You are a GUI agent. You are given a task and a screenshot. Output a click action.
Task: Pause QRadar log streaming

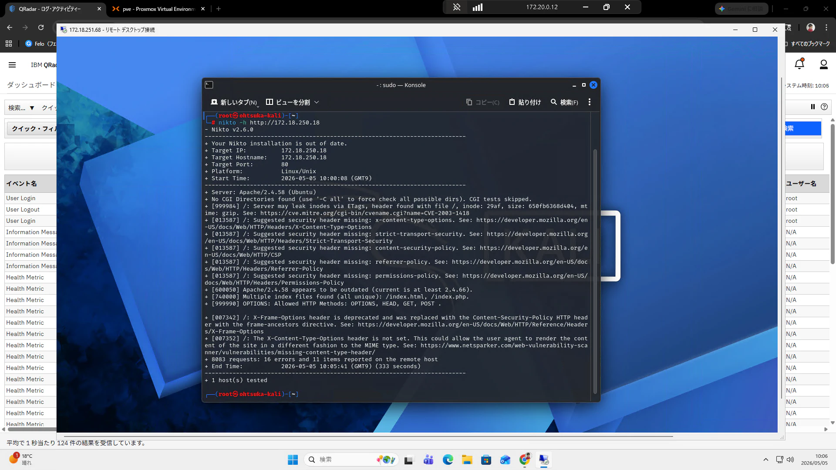[x=812, y=107]
